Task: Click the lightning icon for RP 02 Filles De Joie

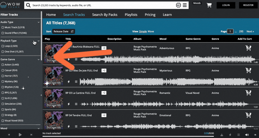Action: (x=69, y=82)
